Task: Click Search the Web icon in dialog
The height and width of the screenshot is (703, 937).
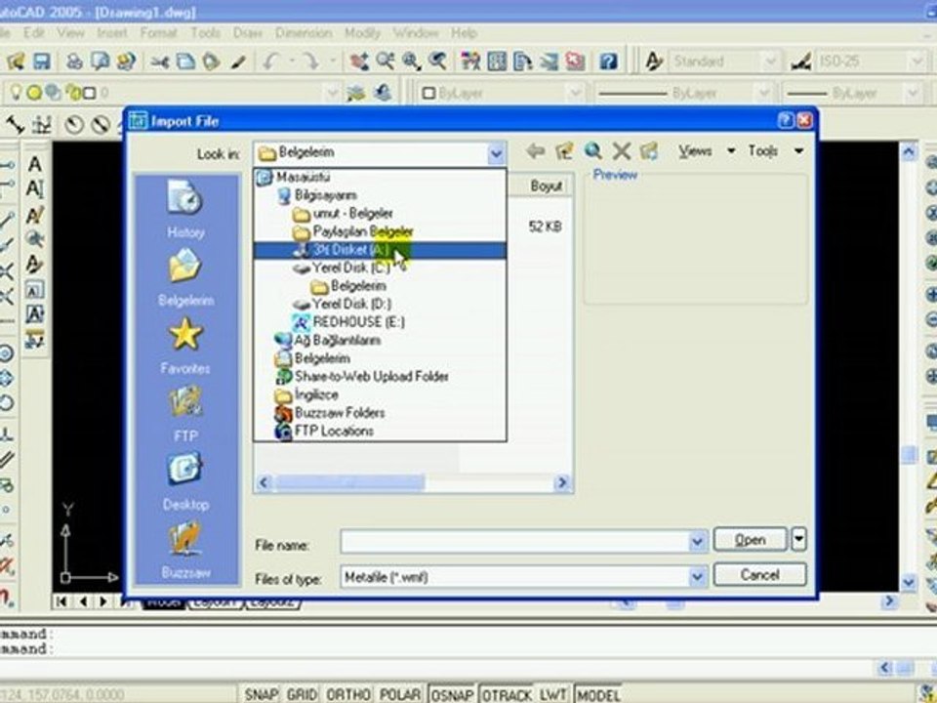Action: [x=592, y=150]
